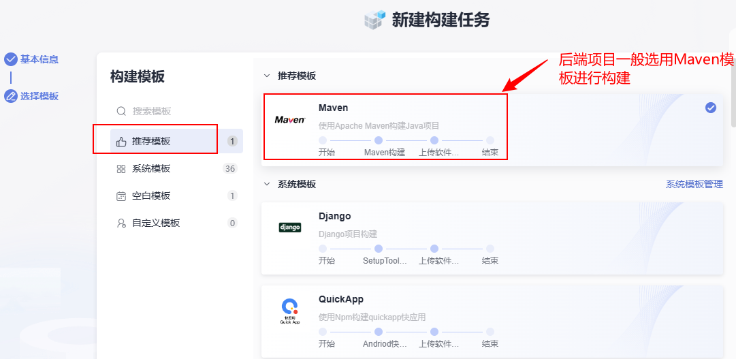736x359 pixels.
Task: Click the magnifier icon in search box
Action: pyautogui.click(x=121, y=111)
